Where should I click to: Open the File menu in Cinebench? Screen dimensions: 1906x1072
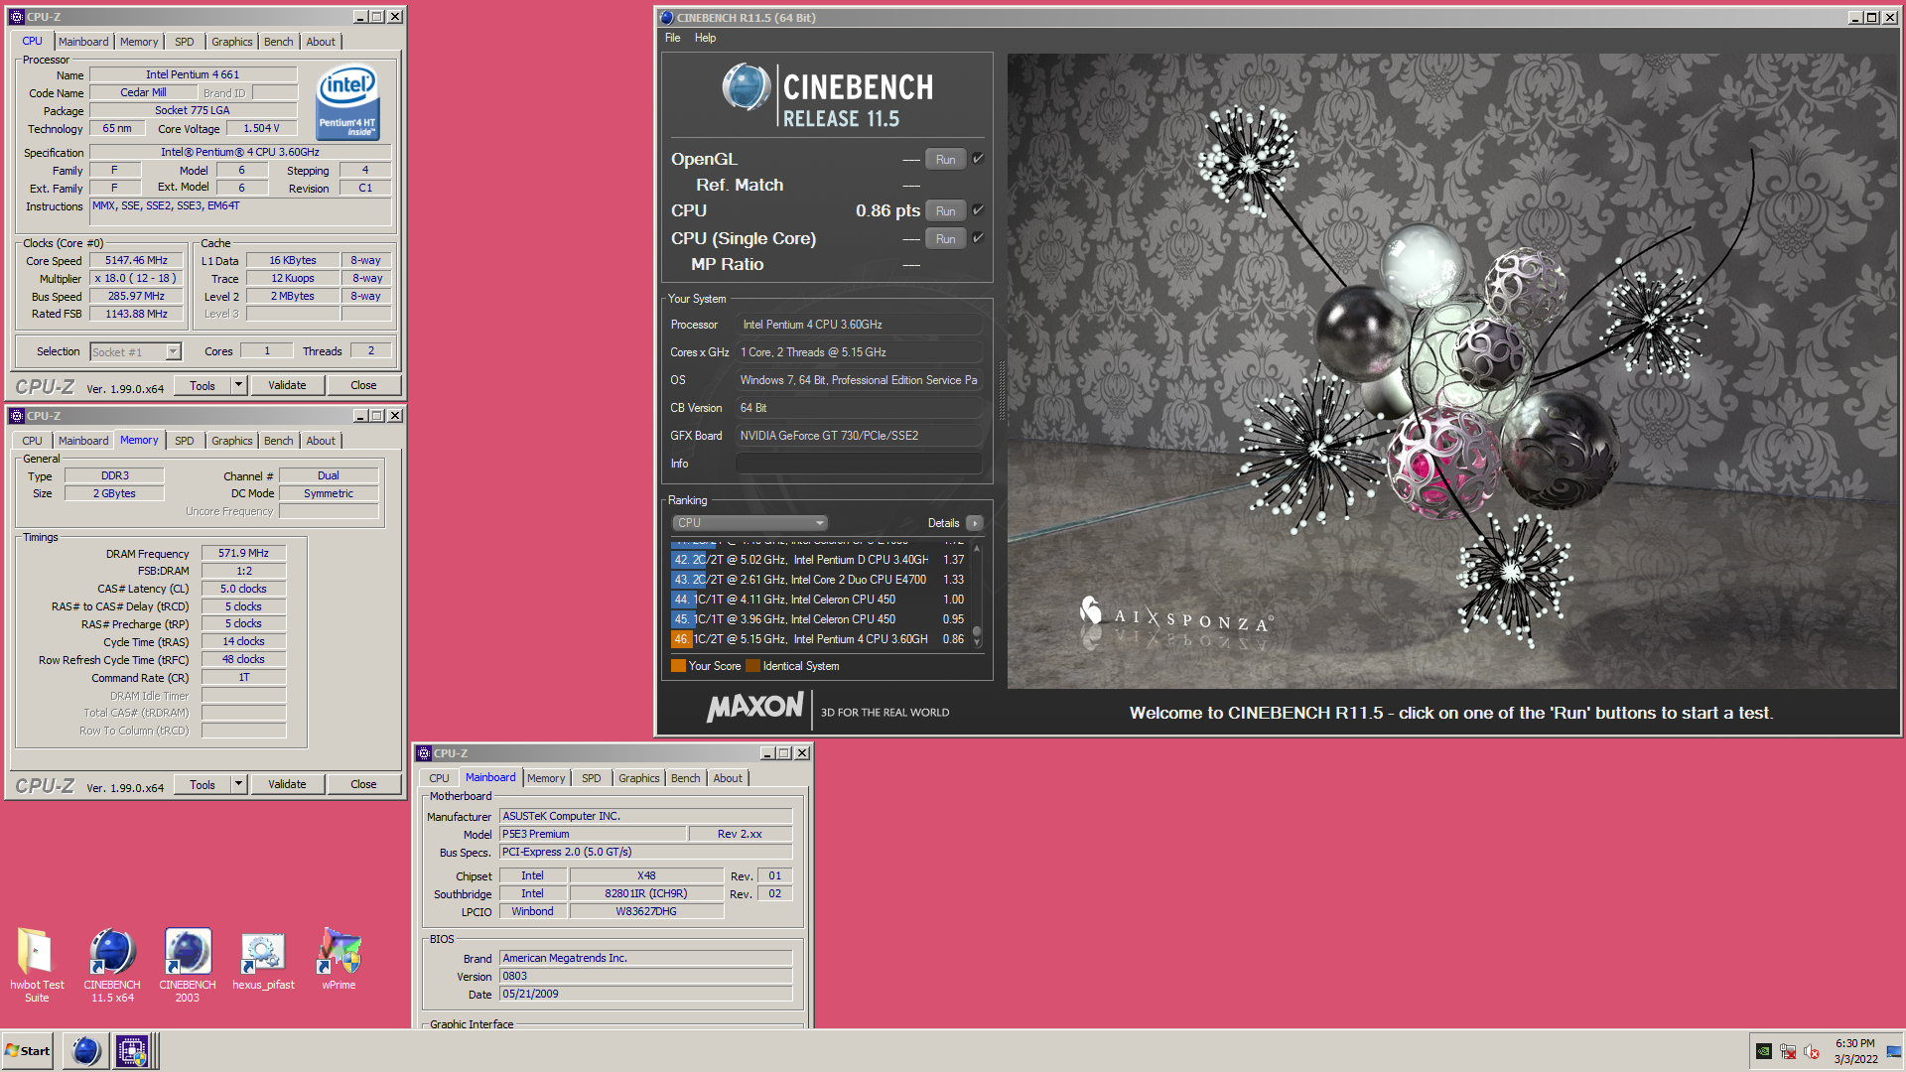(672, 38)
